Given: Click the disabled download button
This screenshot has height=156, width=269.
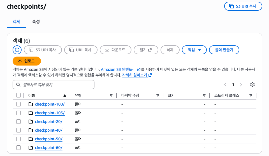Looking at the screenshot, I should 115,50.
